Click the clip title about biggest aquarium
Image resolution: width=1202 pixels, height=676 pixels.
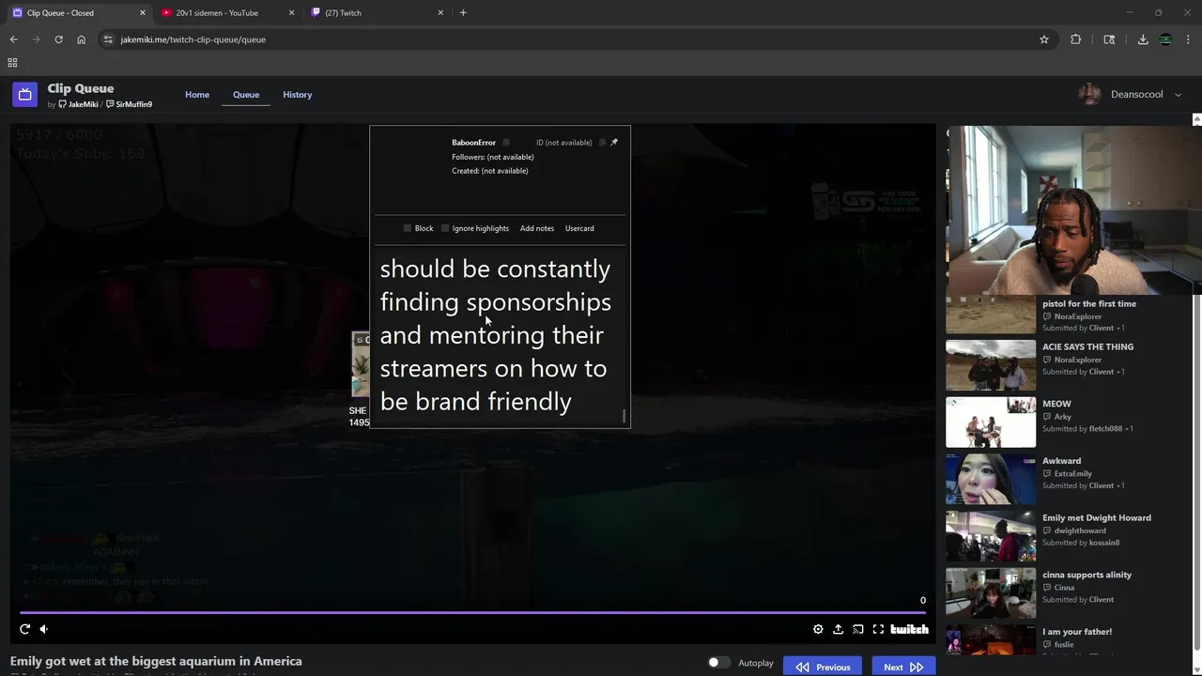click(156, 661)
